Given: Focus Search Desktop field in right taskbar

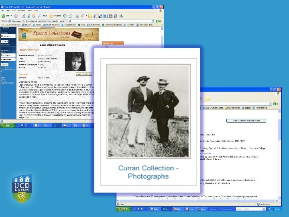Looking at the screenshot, I should click(249, 209).
